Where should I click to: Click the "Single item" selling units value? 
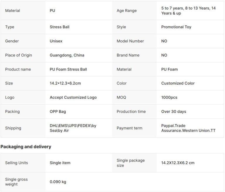coord(60,163)
